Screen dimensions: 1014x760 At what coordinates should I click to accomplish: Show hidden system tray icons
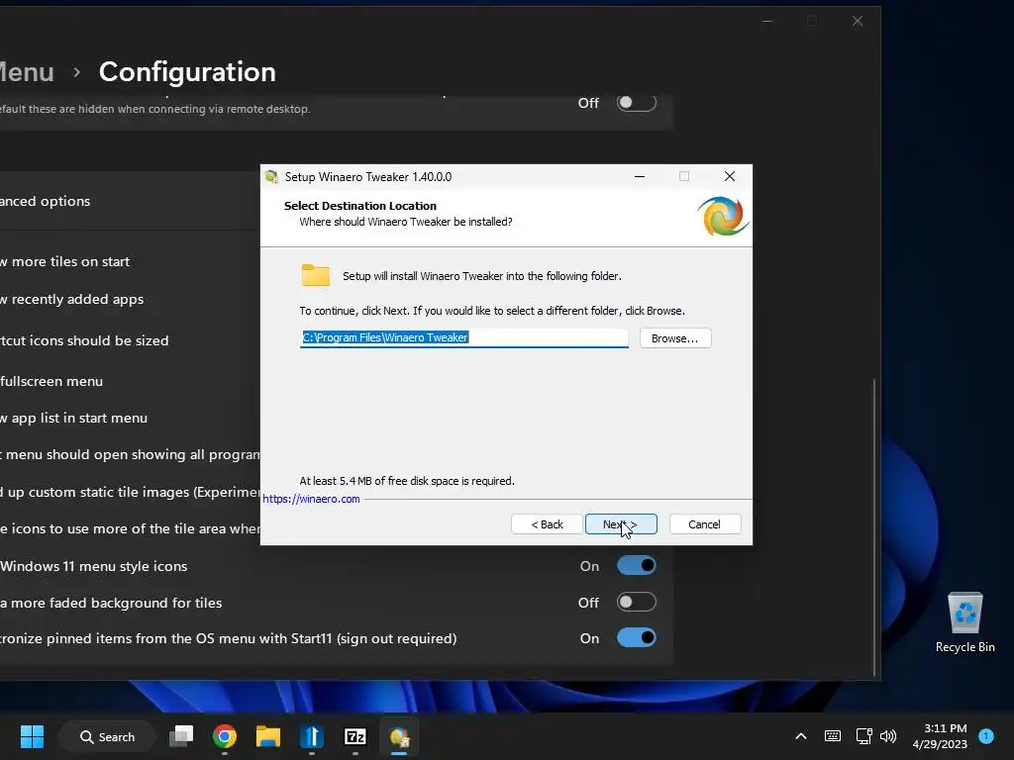pyautogui.click(x=800, y=736)
